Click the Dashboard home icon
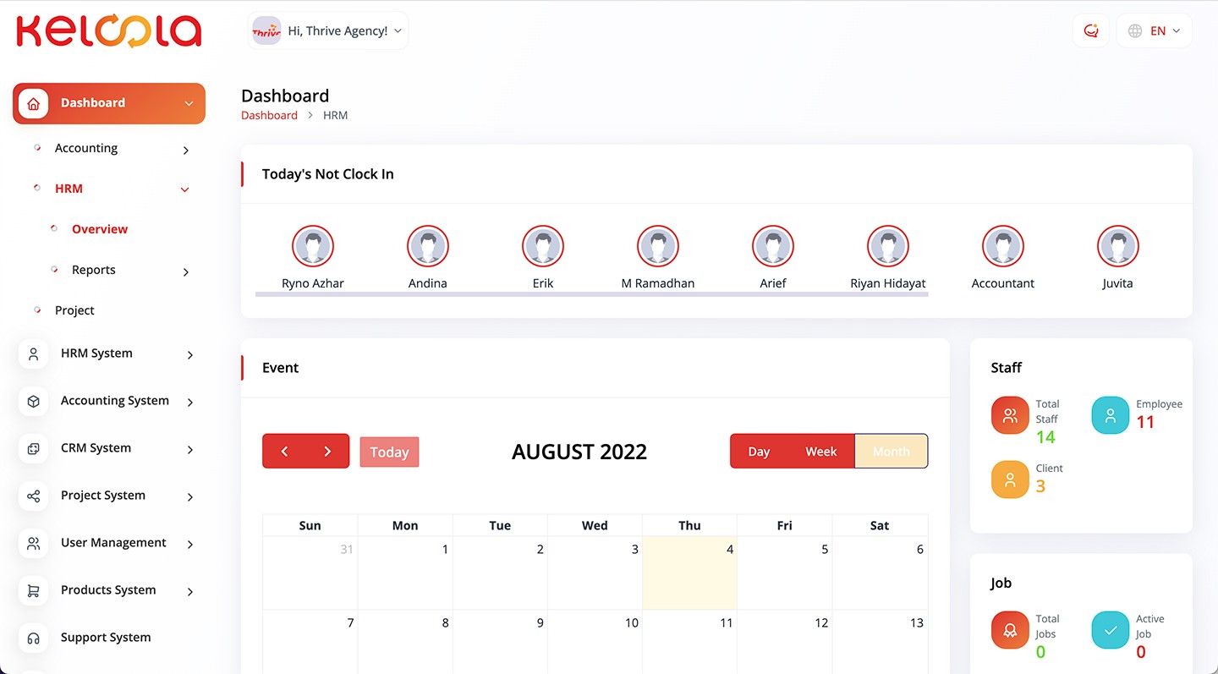 (33, 103)
